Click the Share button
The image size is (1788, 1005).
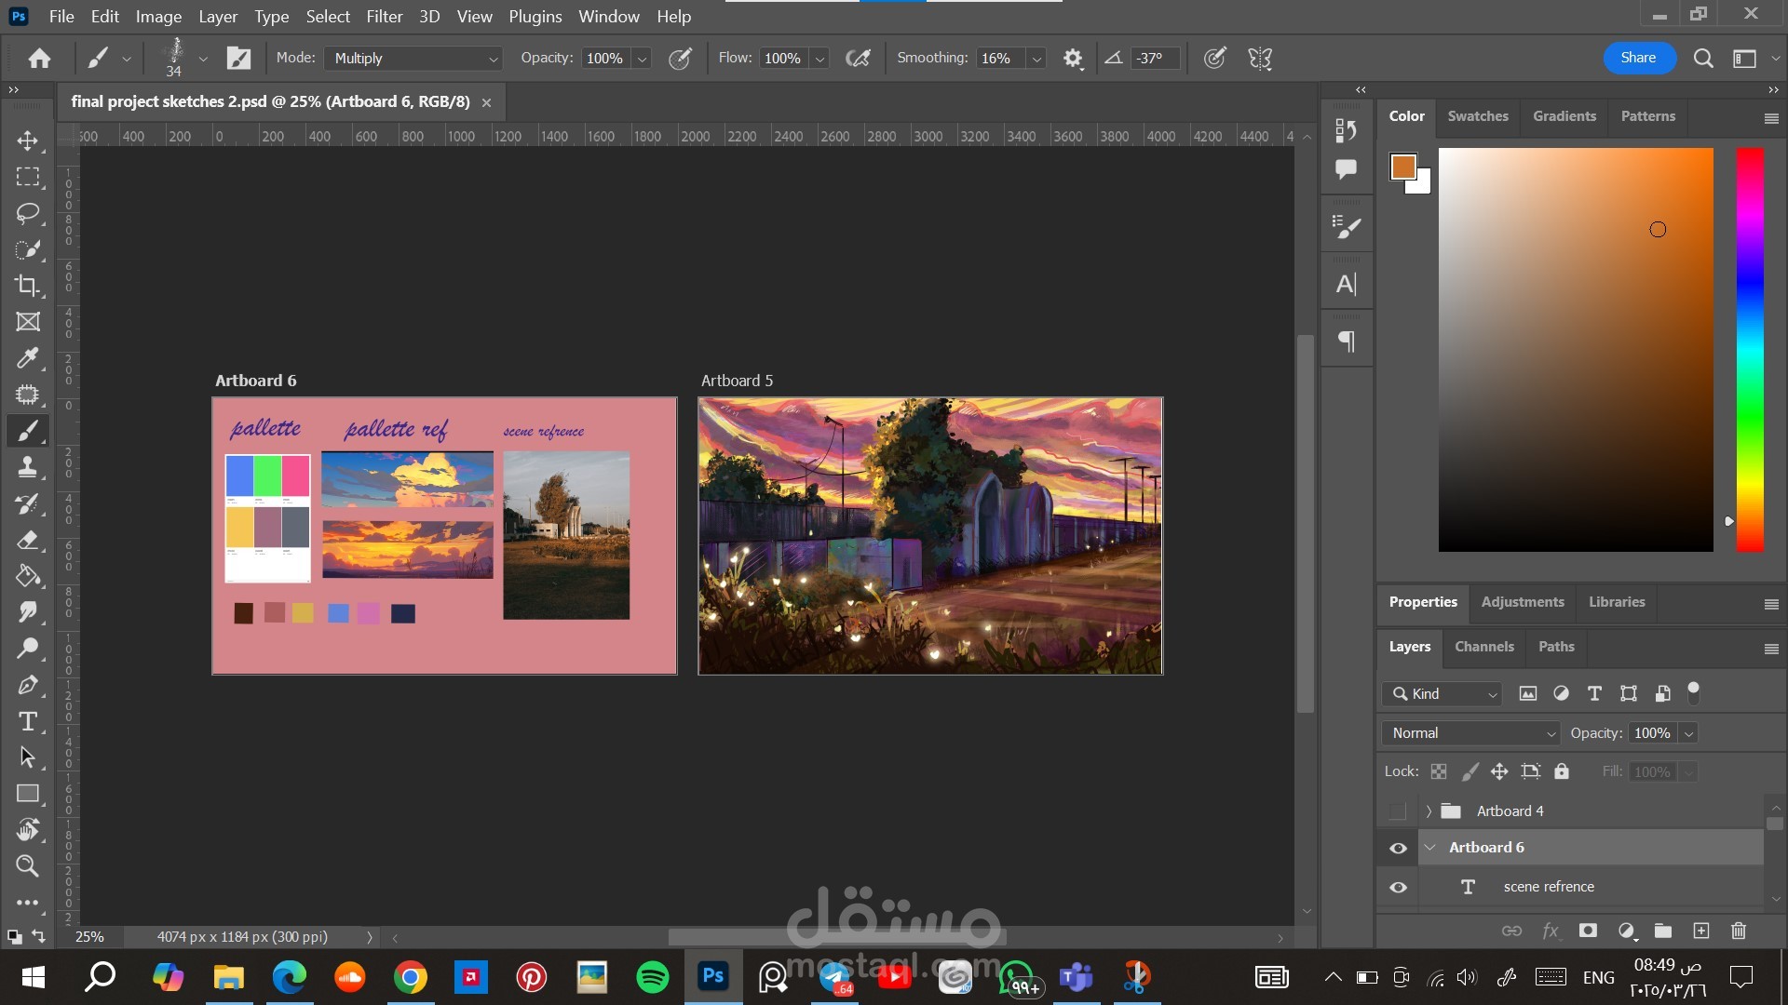[x=1638, y=58]
